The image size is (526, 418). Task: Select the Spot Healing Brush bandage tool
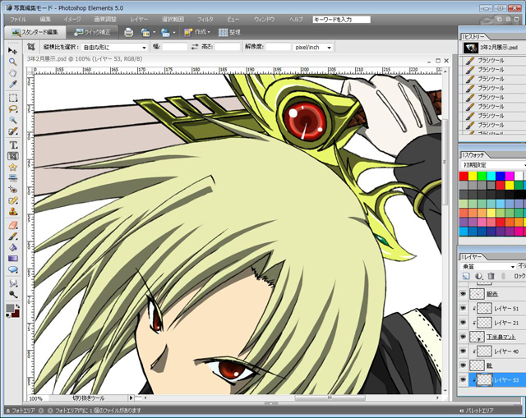[x=13, y=200]
